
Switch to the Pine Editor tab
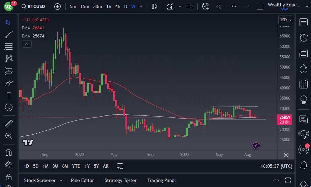tap(82, 180)
